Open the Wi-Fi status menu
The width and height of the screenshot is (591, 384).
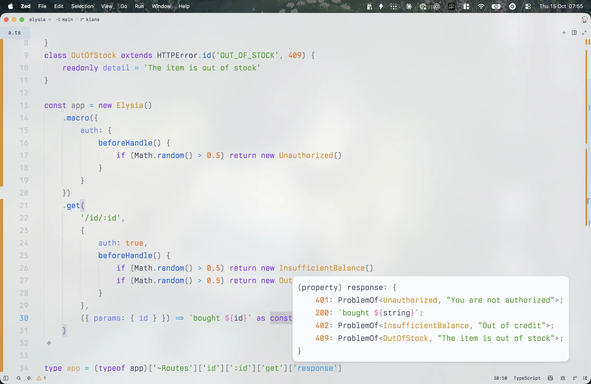coord(481,6)
